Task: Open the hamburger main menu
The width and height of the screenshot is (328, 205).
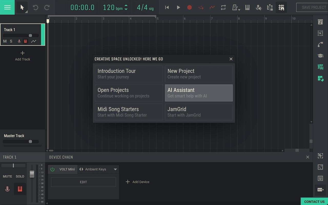Action: click(7, 7)
